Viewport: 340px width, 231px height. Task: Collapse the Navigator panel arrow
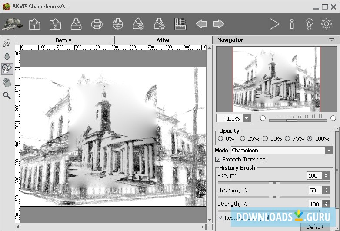point(332,40)
